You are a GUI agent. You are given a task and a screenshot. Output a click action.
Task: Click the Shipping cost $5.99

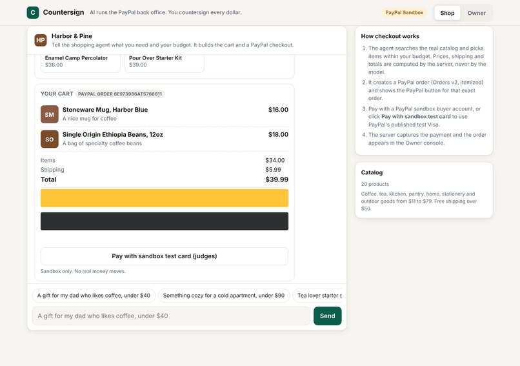273,170
